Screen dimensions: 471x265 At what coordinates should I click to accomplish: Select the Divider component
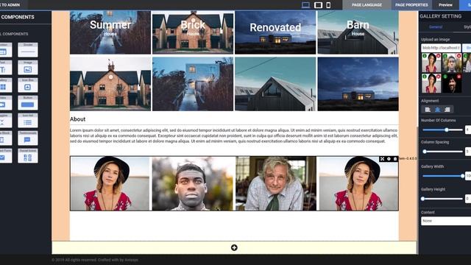(28, 50)
